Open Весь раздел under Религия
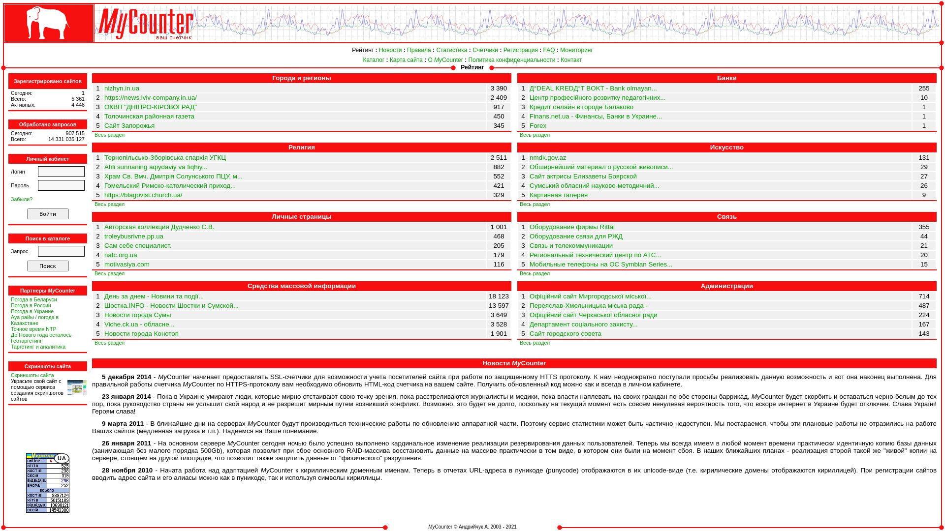 [x=109, y=204]
